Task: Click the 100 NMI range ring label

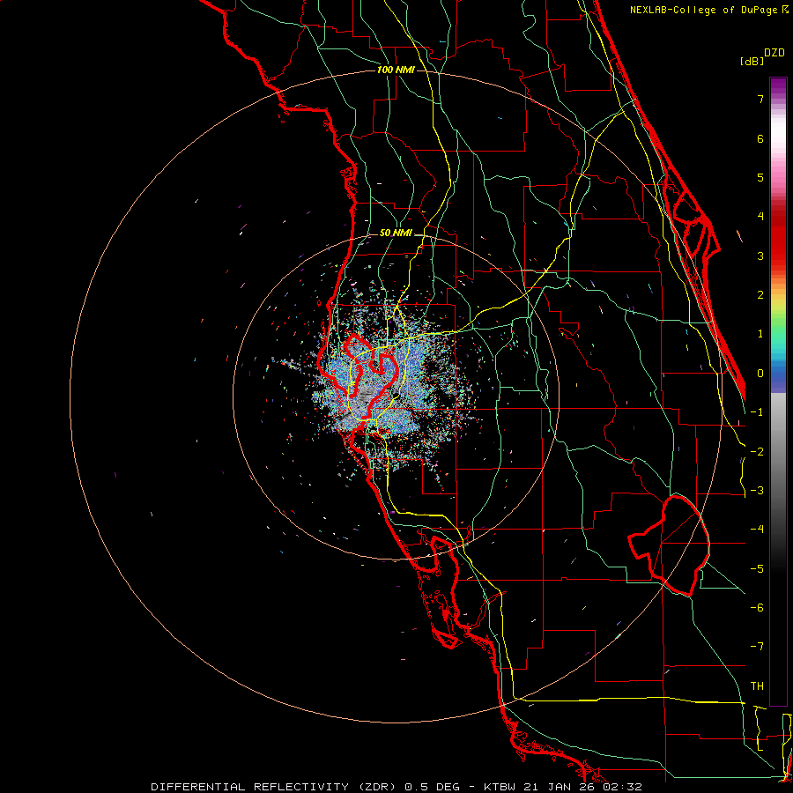Action: (396, 70)
